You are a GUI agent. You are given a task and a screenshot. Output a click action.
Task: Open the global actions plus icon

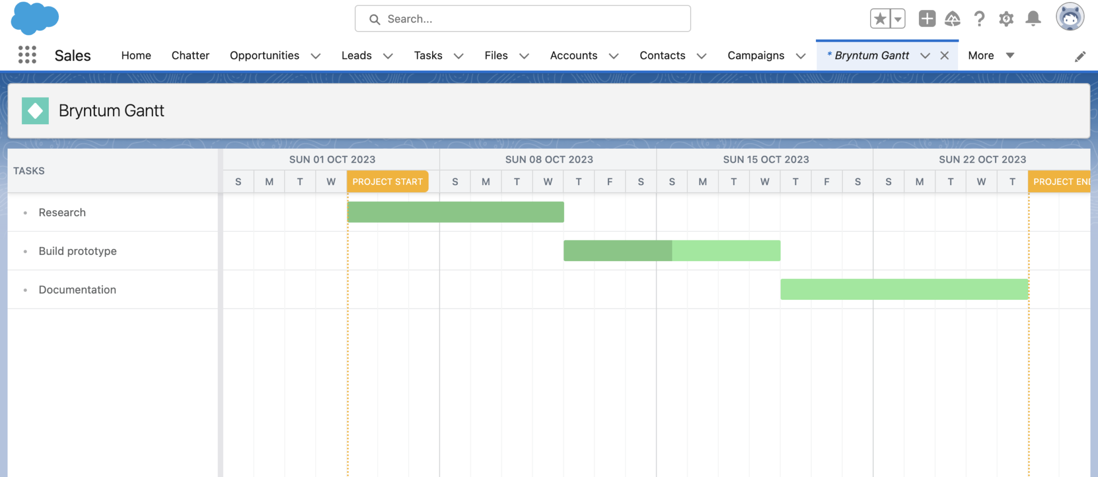(927, 19)
